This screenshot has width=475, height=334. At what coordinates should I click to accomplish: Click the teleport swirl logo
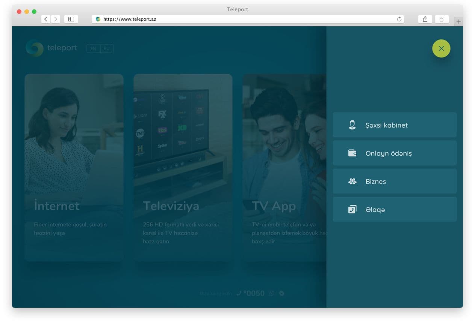point(35,48)
